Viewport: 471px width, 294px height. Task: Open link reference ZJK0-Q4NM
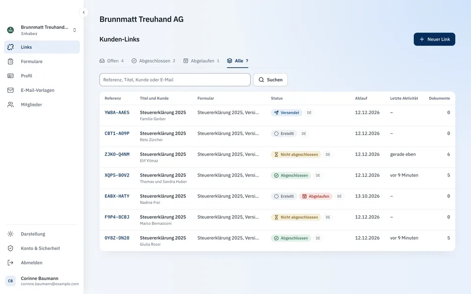pyautogui.click(x=117, y=154)
